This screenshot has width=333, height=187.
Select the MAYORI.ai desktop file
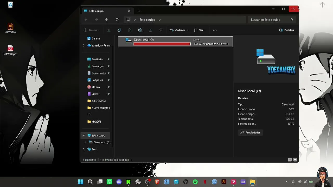pos(10,29)
